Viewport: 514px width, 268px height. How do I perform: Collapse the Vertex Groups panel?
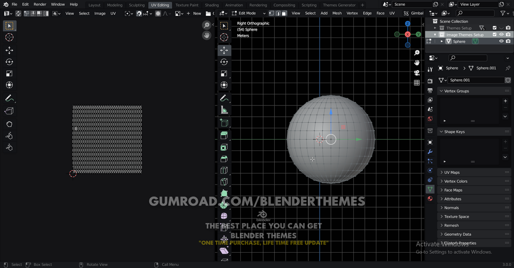474,91
